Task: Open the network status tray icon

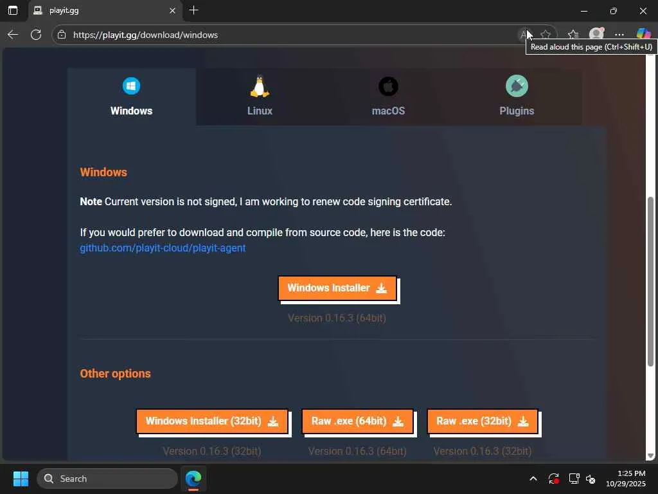Action: pos(574,479)
